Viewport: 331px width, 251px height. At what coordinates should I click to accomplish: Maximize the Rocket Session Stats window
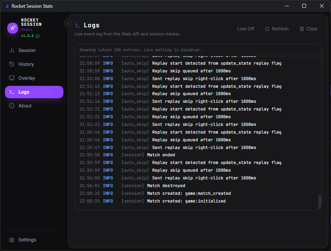[304, 6]
